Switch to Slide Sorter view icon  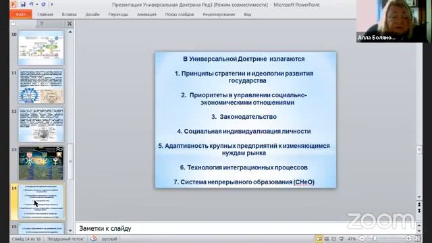coord(327,239)
